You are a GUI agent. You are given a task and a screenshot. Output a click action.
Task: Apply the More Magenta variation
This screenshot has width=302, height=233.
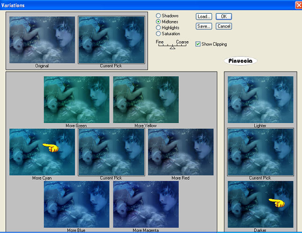pos(146,204)
